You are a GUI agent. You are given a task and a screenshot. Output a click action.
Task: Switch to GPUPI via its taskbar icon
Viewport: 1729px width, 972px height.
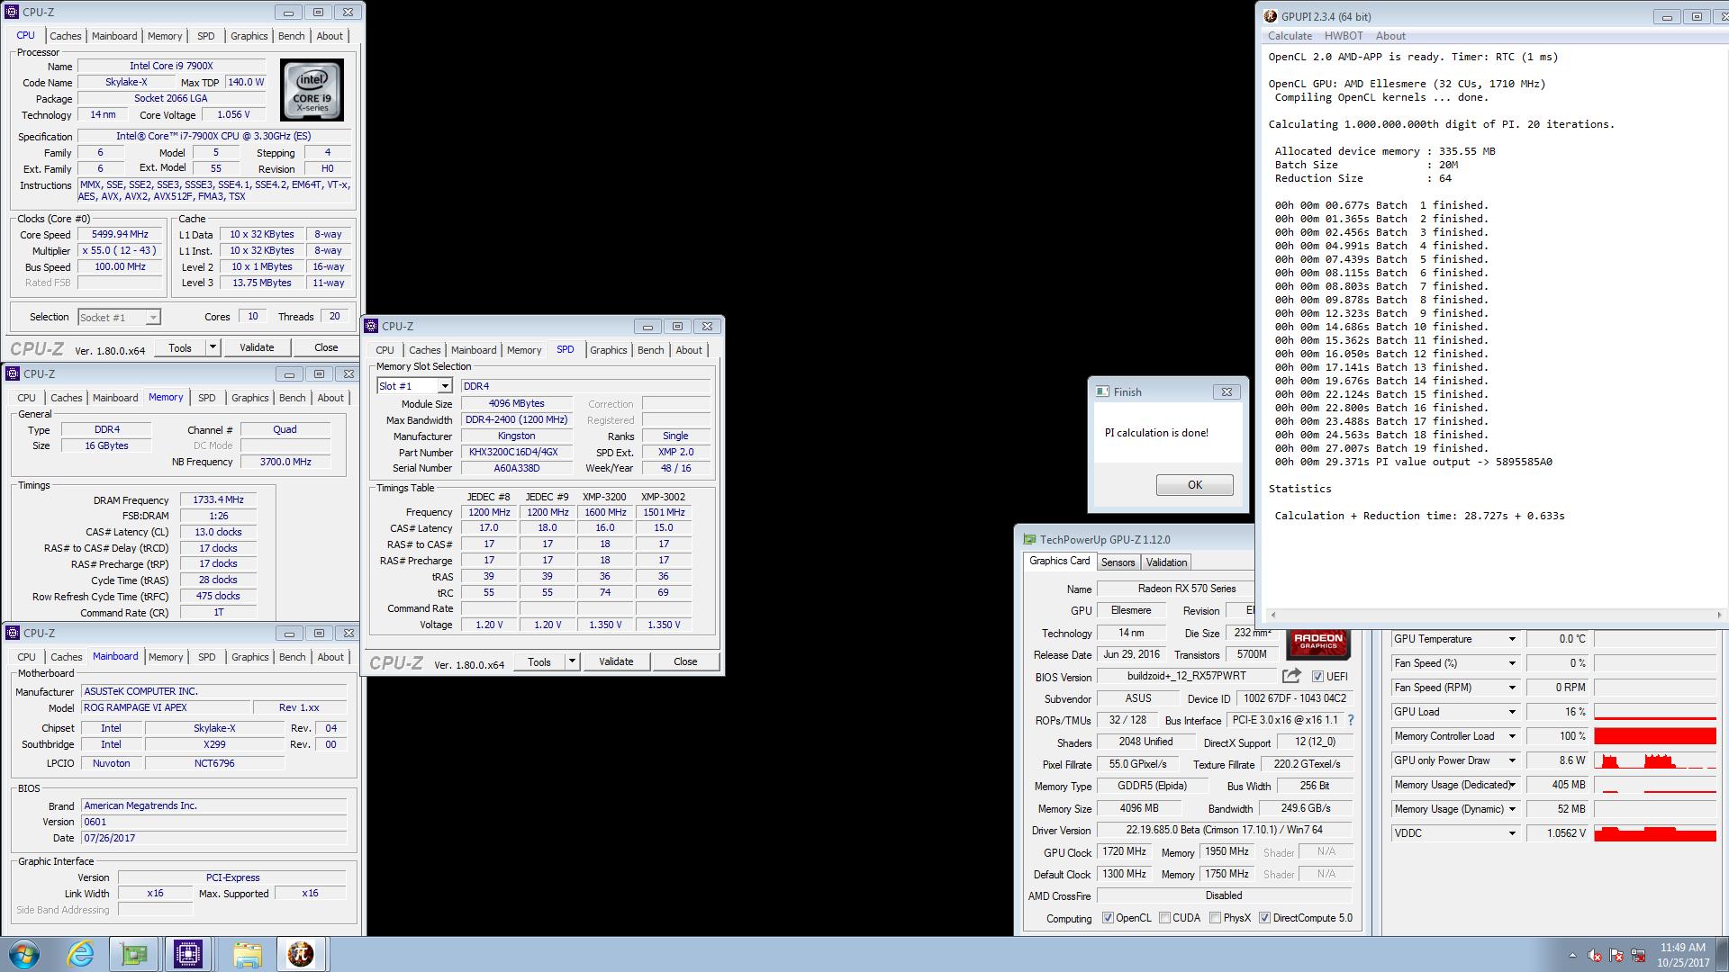(301, 954)
